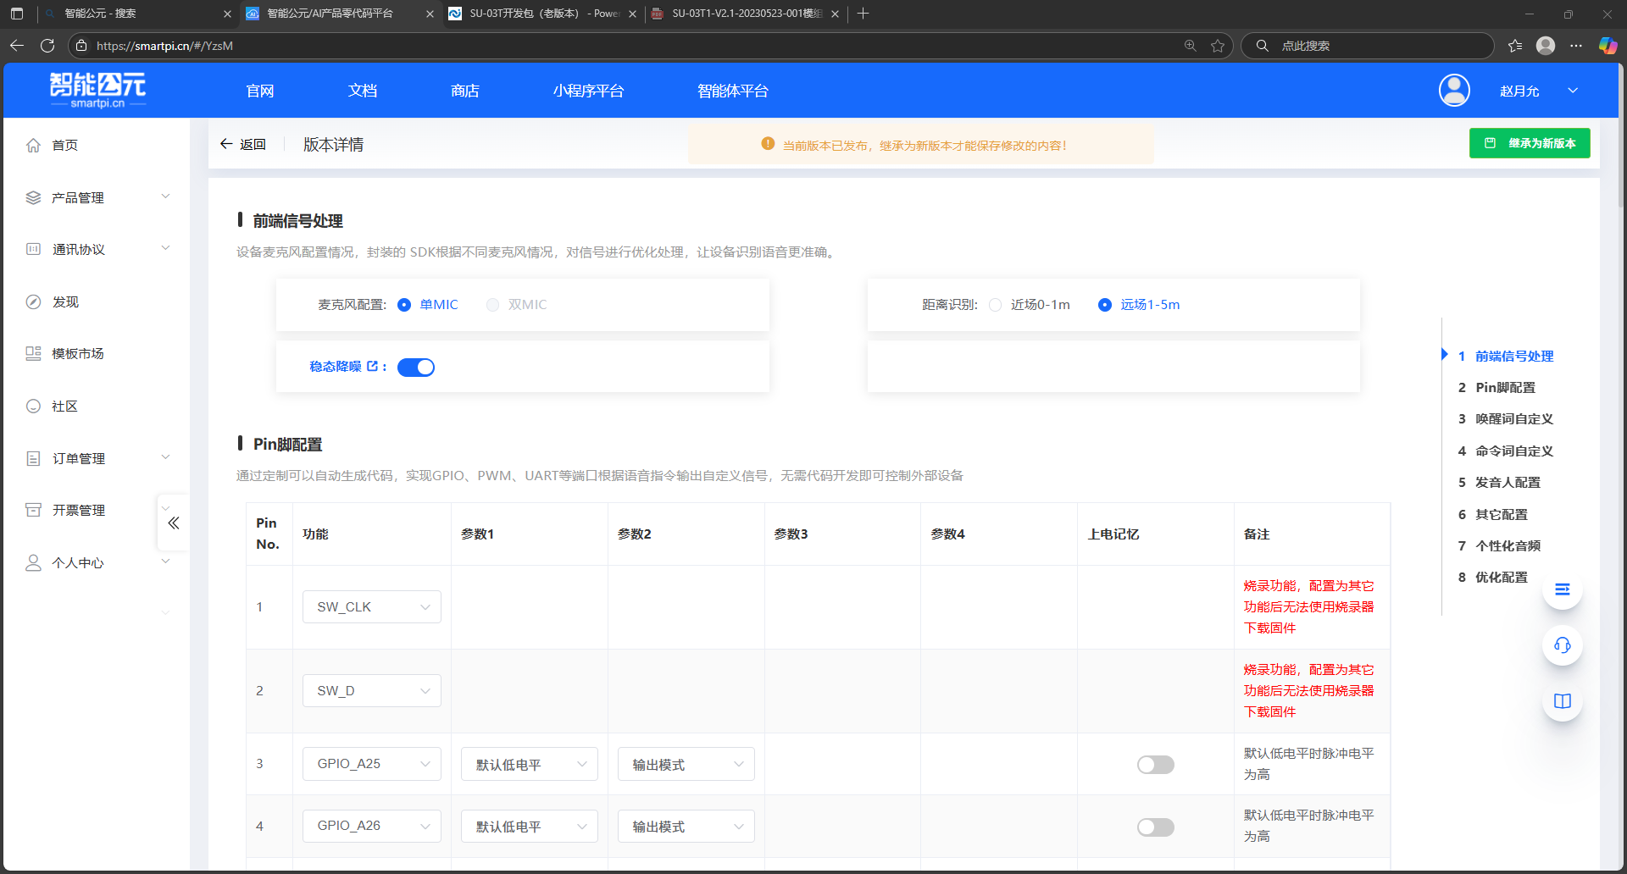Click the 继承为新版本 green button
The image size is (1627, 874).
[1529, 143]
